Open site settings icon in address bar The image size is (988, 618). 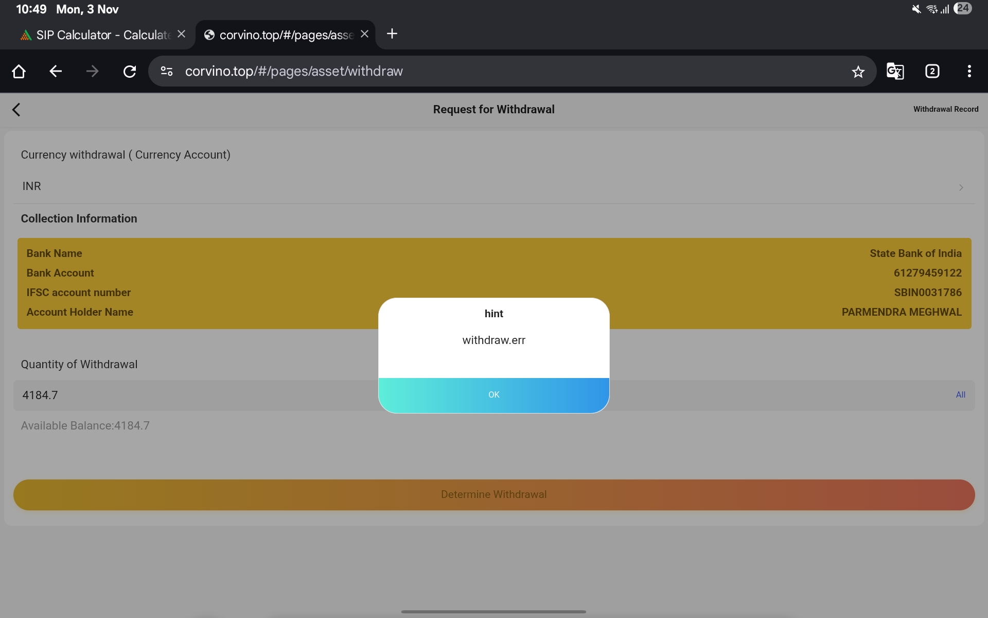[167, 71]
